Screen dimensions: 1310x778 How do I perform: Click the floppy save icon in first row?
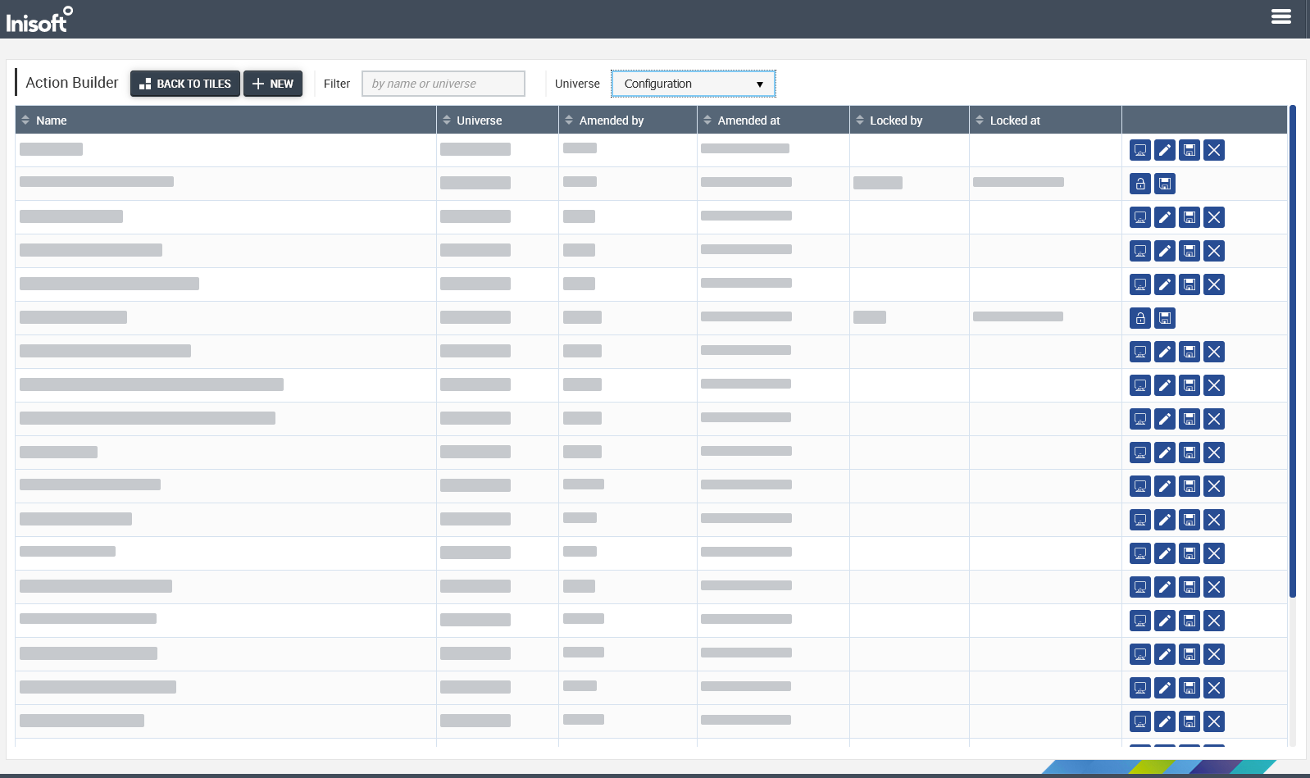coord(1189,150)
